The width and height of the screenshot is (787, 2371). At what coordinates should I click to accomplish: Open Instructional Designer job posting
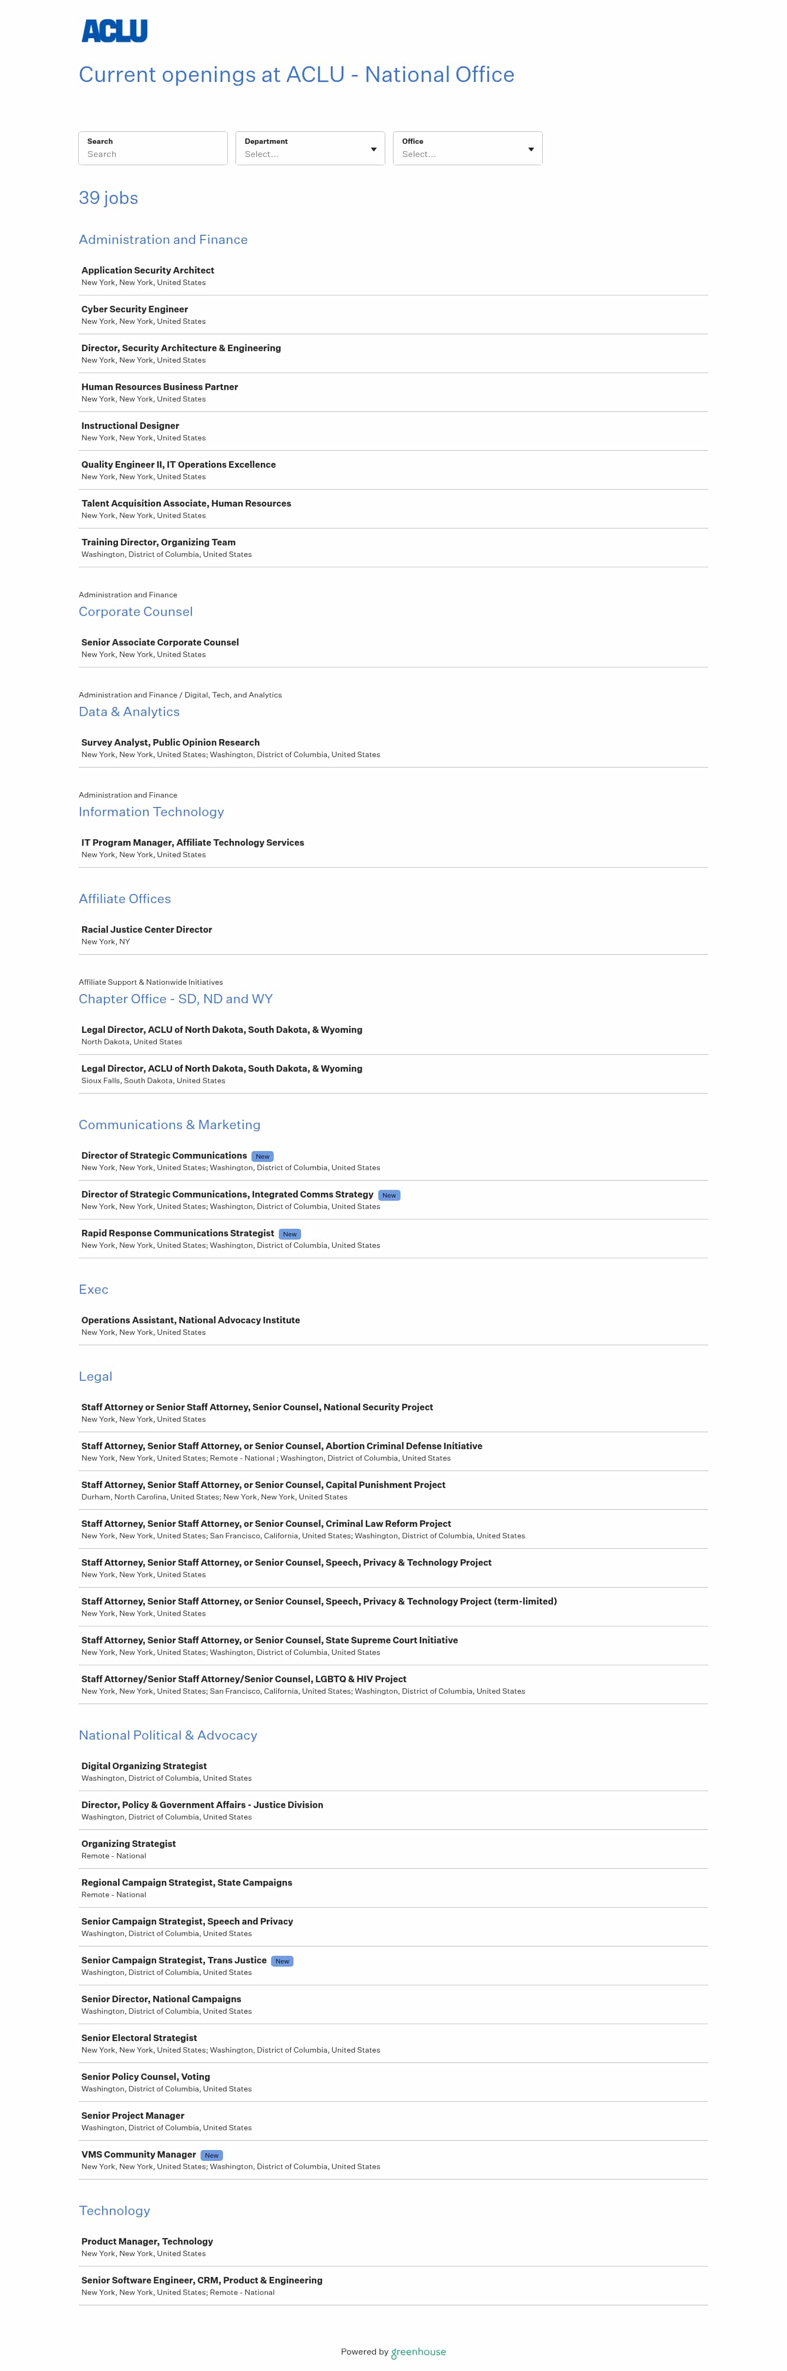click(130, 426)
